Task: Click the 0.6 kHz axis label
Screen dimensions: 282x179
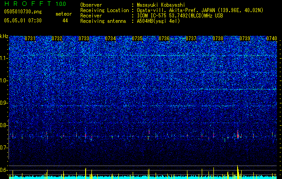Action: [x=4, y=170]
